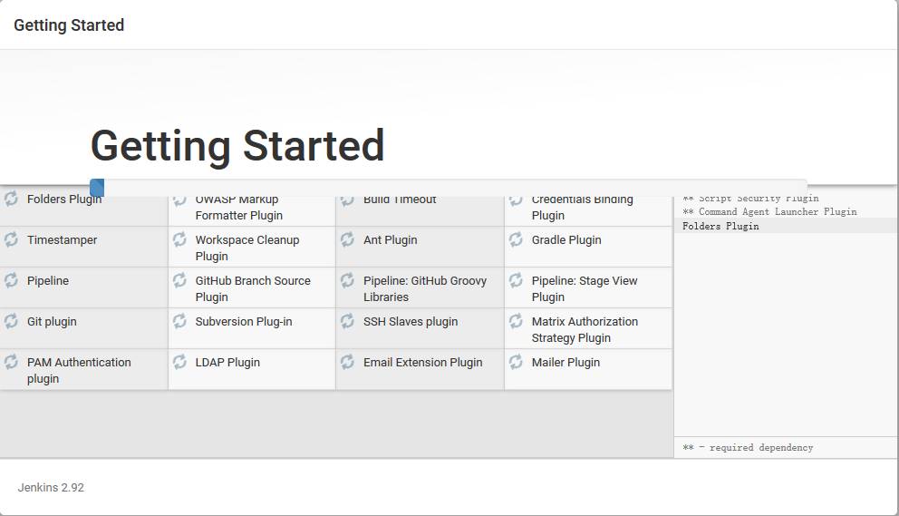Click the Command Agent Launcher Plugin log line
This screenshot has height=516, width=899.
point(769,212)
